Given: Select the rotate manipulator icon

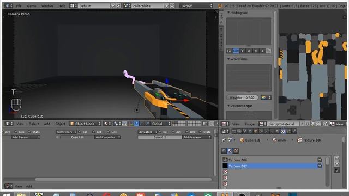Looking at the screenshot, I should tap(142, 124).
